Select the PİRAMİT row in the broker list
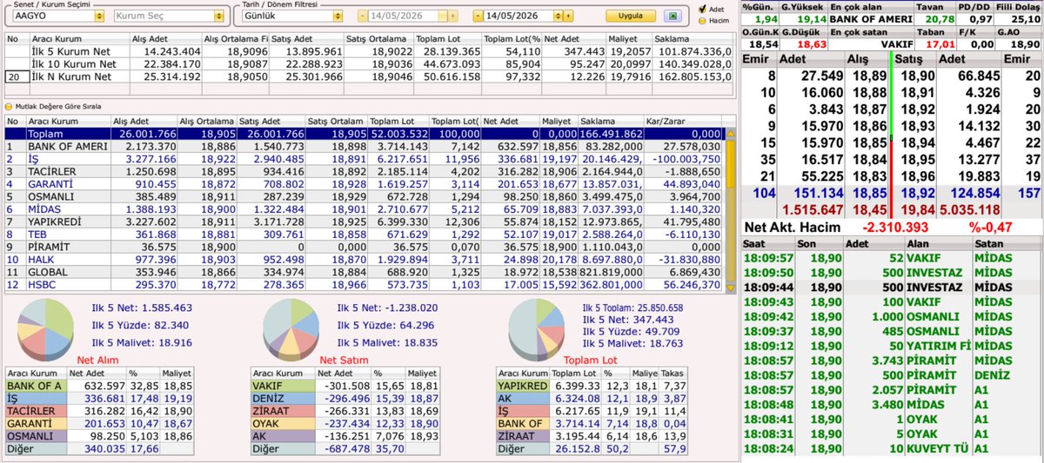This screenshot has width=1044, height=463. click(x=365, y=247)
